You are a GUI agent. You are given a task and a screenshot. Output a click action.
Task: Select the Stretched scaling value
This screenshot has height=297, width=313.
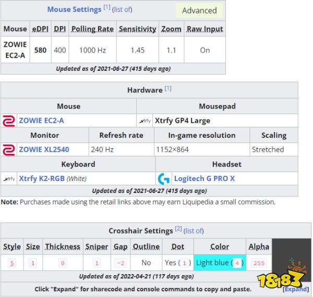(x=268, y=149)
